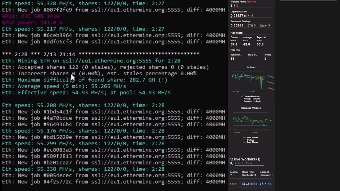Click asus row reported 55.3 MH/s cell
Image resolution: width=340 pixels, height=191 pixels.
pos(249,184)
